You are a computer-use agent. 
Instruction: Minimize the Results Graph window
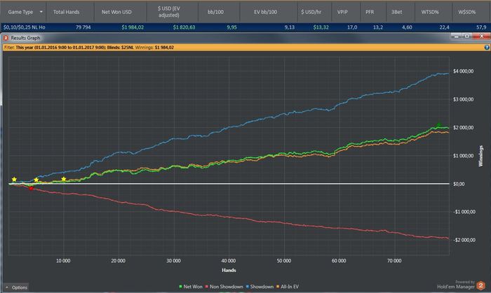(x=457, y=36)
